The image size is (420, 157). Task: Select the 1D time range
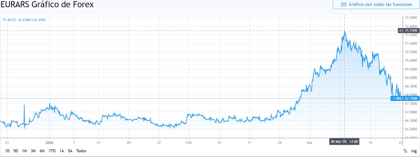(7, 151)
